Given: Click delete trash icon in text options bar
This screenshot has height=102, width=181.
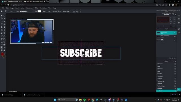Looking at the screenshot, I should pos(80,12).
